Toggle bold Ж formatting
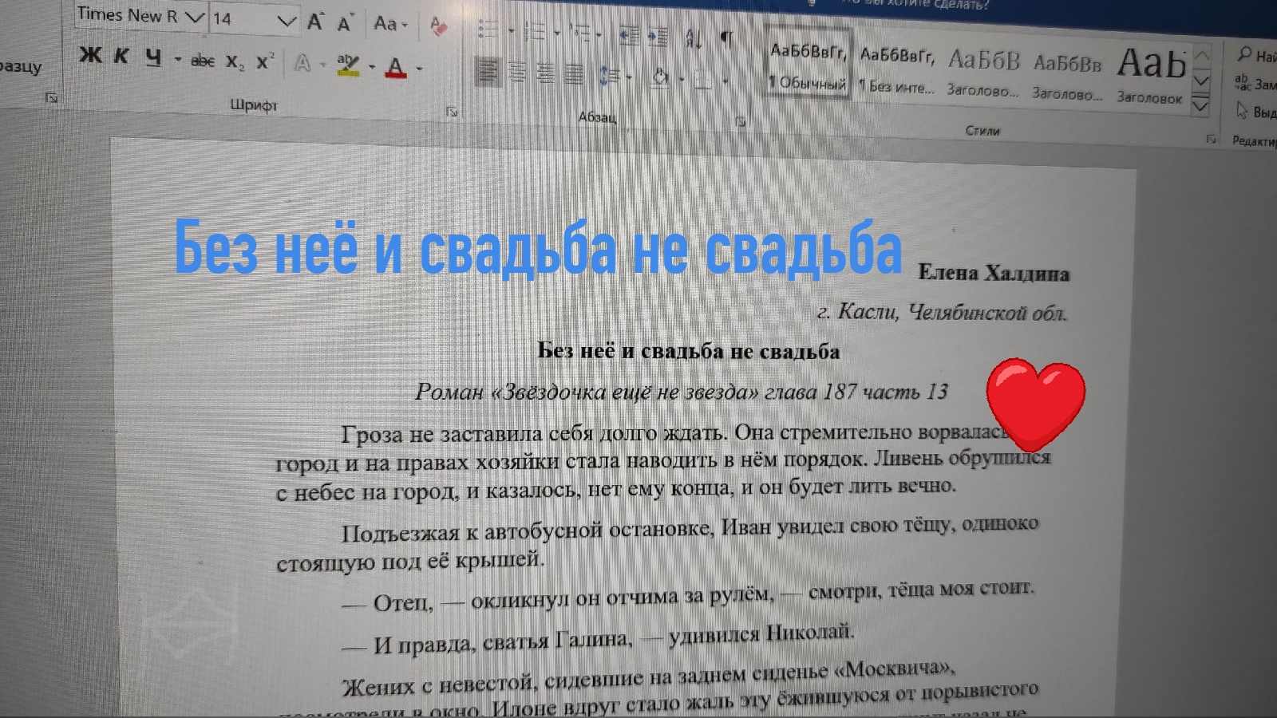 90,54
